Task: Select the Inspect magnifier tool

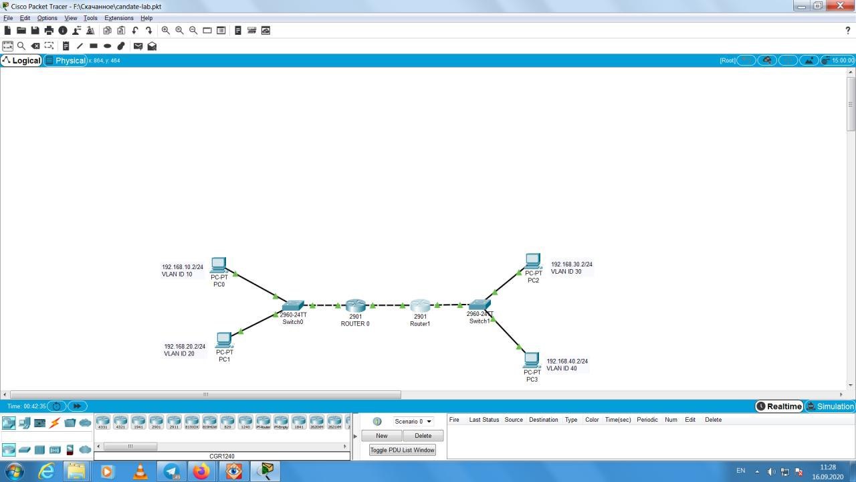Action: click(21, 46)
